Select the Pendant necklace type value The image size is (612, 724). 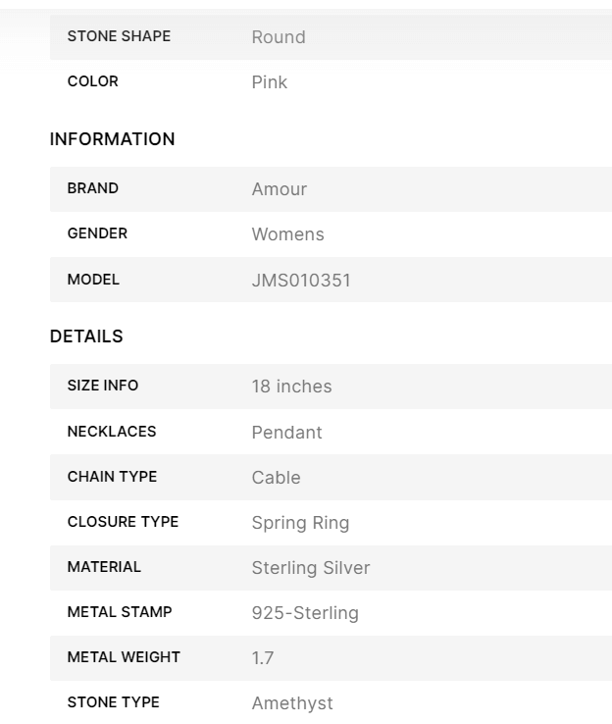coord(286,433)
